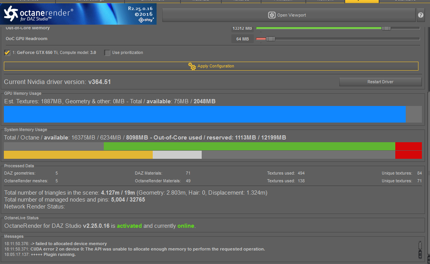
Task: Click the 'Unique textures:' value 84
Action: click(419, 173)
